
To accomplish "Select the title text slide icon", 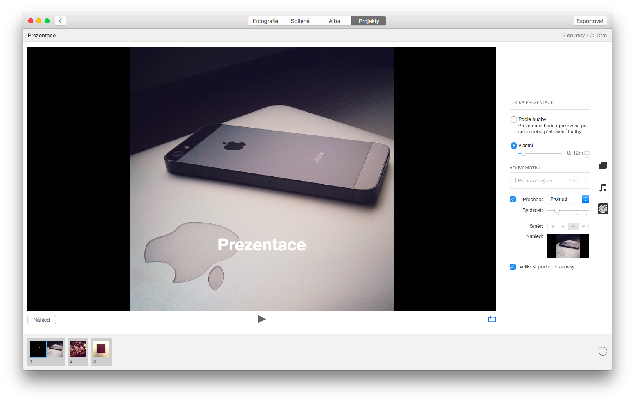I will [x=38, y=349].
